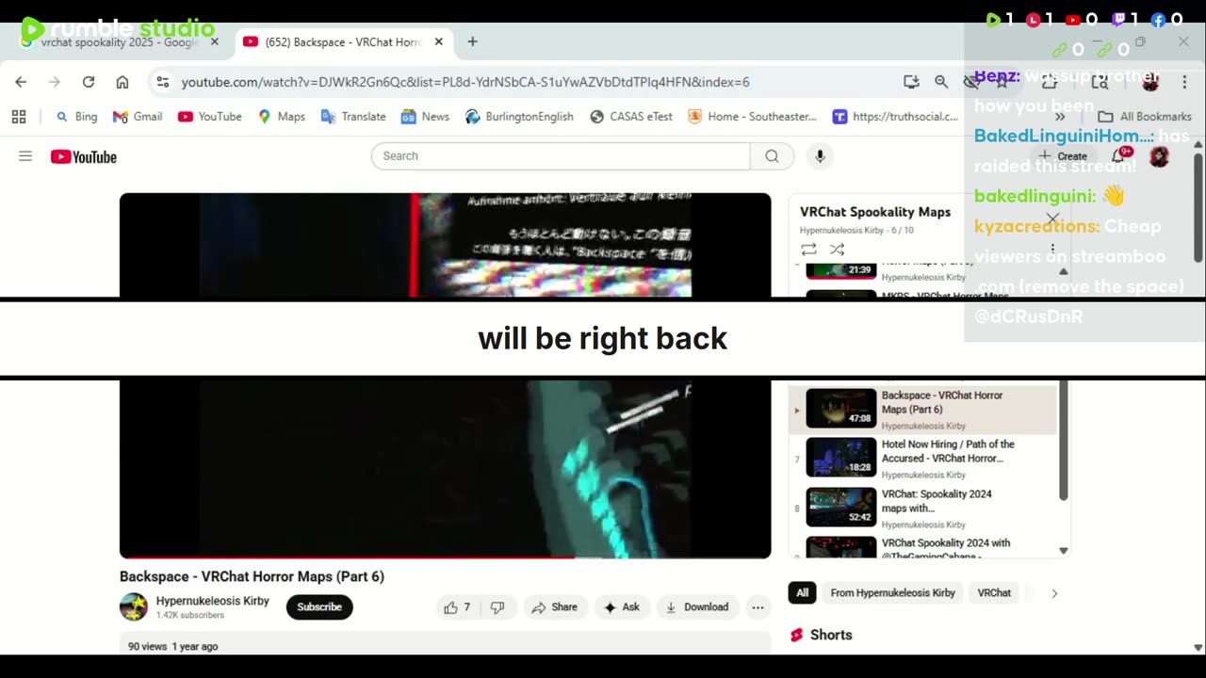1206x678 pixels.
Task: Open Maps bookmark
Action: 282,117
